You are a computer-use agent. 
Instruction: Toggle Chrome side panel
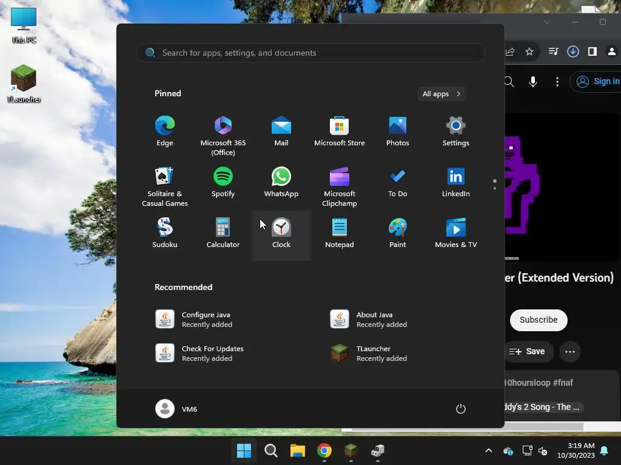coord(592,51)
